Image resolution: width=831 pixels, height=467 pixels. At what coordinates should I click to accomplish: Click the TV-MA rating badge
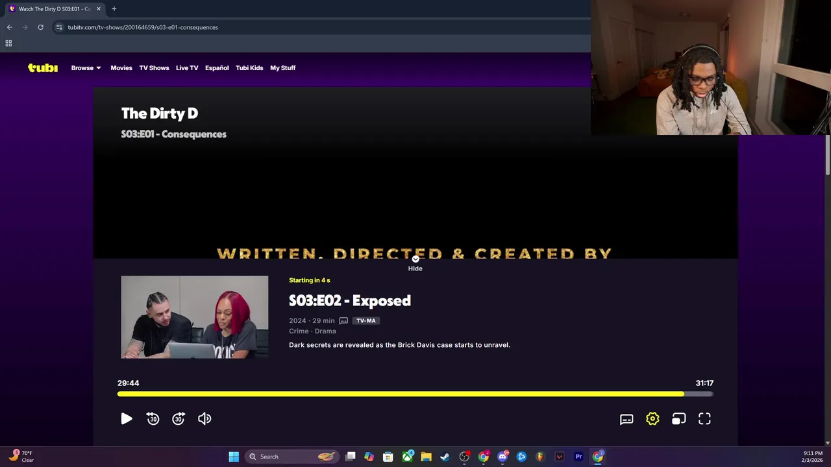366,320
